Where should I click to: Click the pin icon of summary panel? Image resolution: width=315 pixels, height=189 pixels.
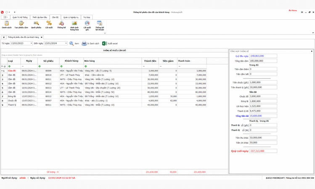[312, 51]
